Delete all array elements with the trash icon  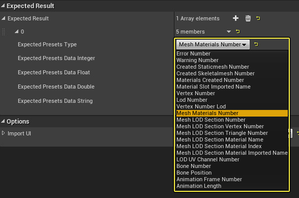click(248, 18)
